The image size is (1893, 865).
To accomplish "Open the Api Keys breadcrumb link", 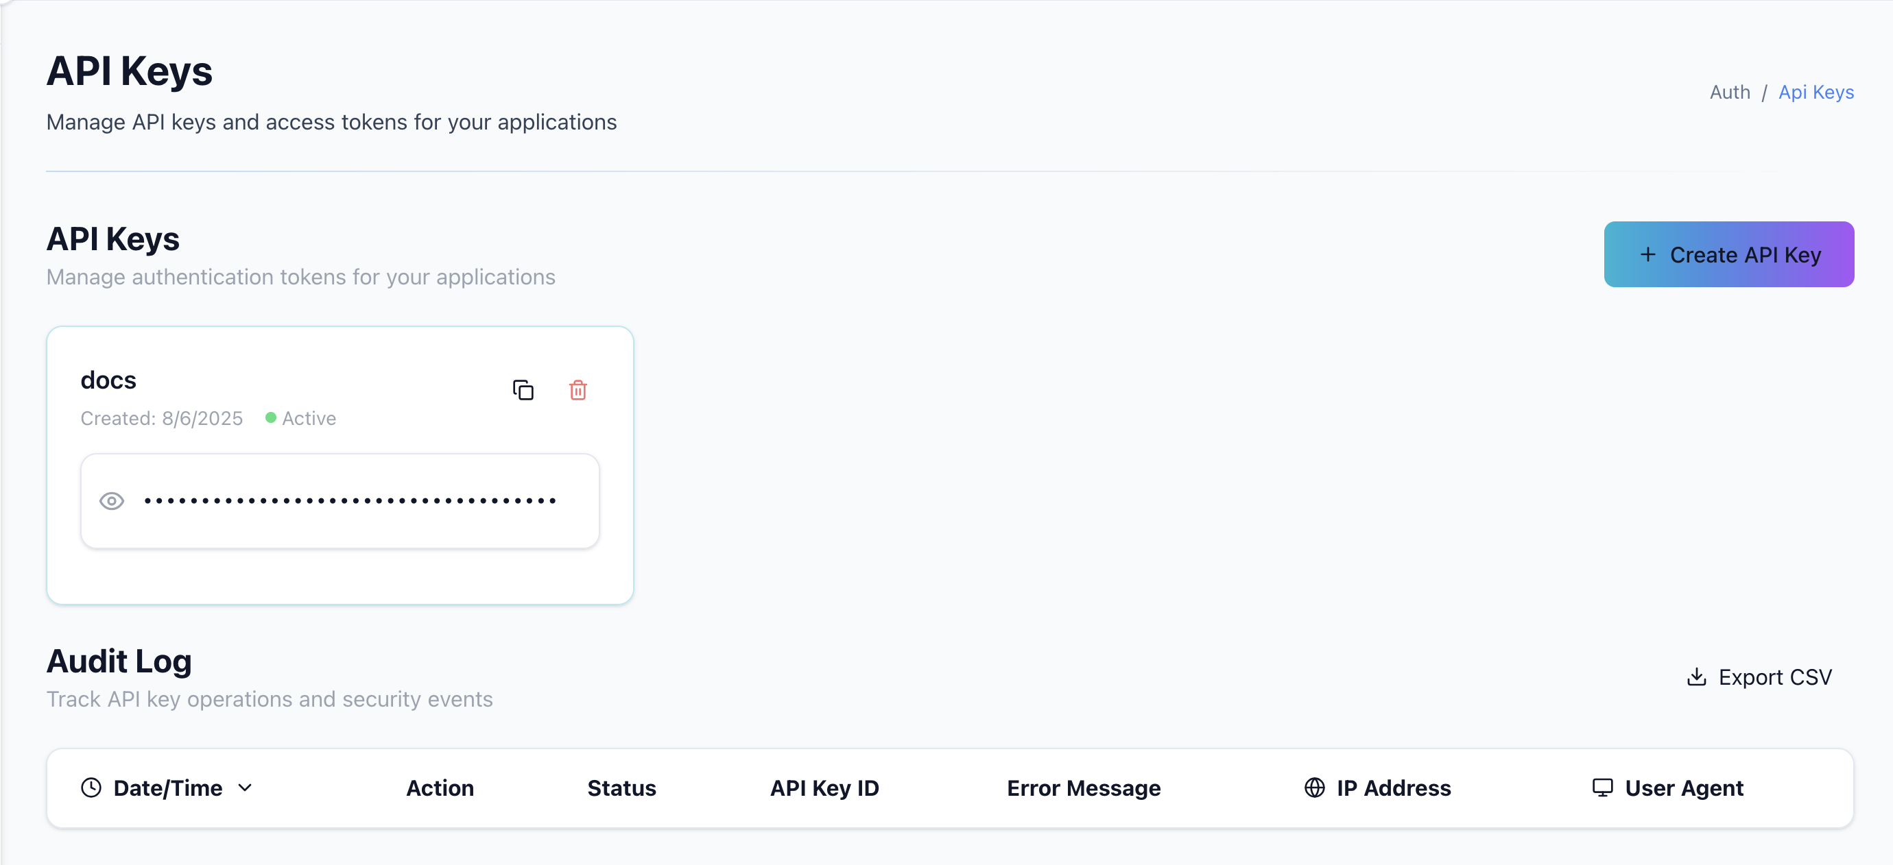I will tap(1816, 92).
